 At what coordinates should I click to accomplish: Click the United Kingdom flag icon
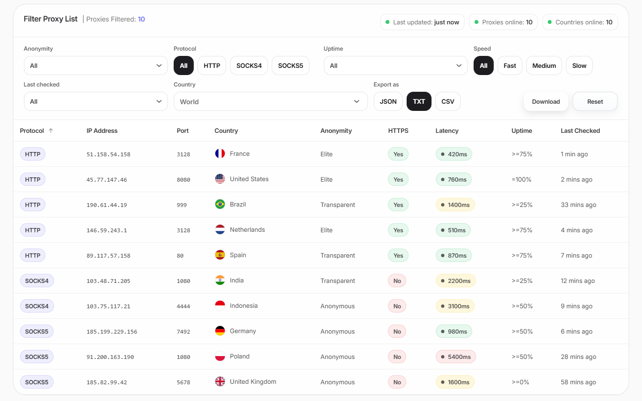[220, 381]
